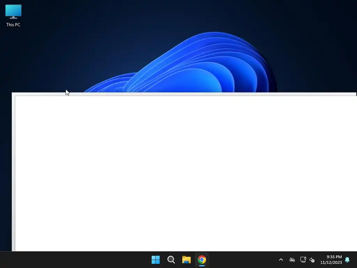The image size is (357, 268).
Task: Open network status in the tray
Action: (x=303, y=260)
